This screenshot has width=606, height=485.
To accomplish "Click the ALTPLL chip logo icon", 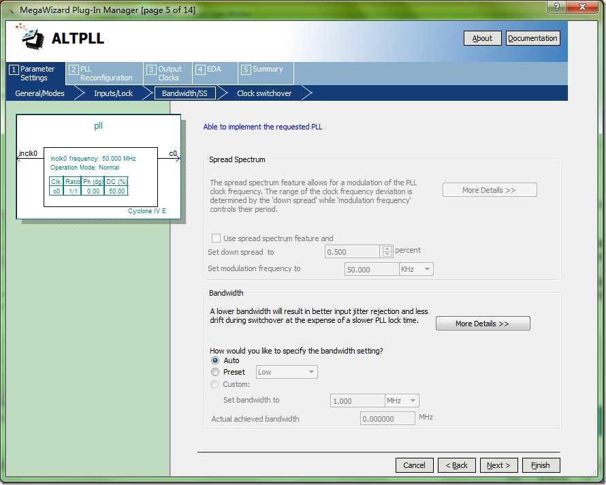I will 30,37.
